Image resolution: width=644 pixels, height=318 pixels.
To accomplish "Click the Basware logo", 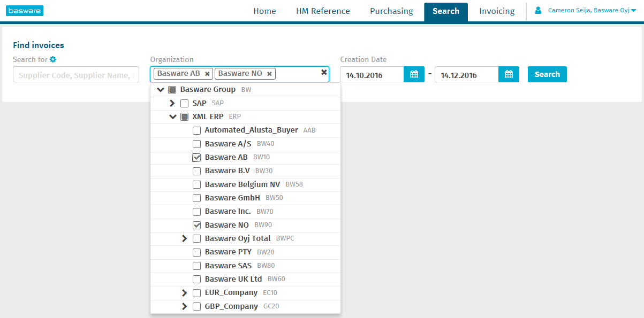I will click(x=25, y=11).
